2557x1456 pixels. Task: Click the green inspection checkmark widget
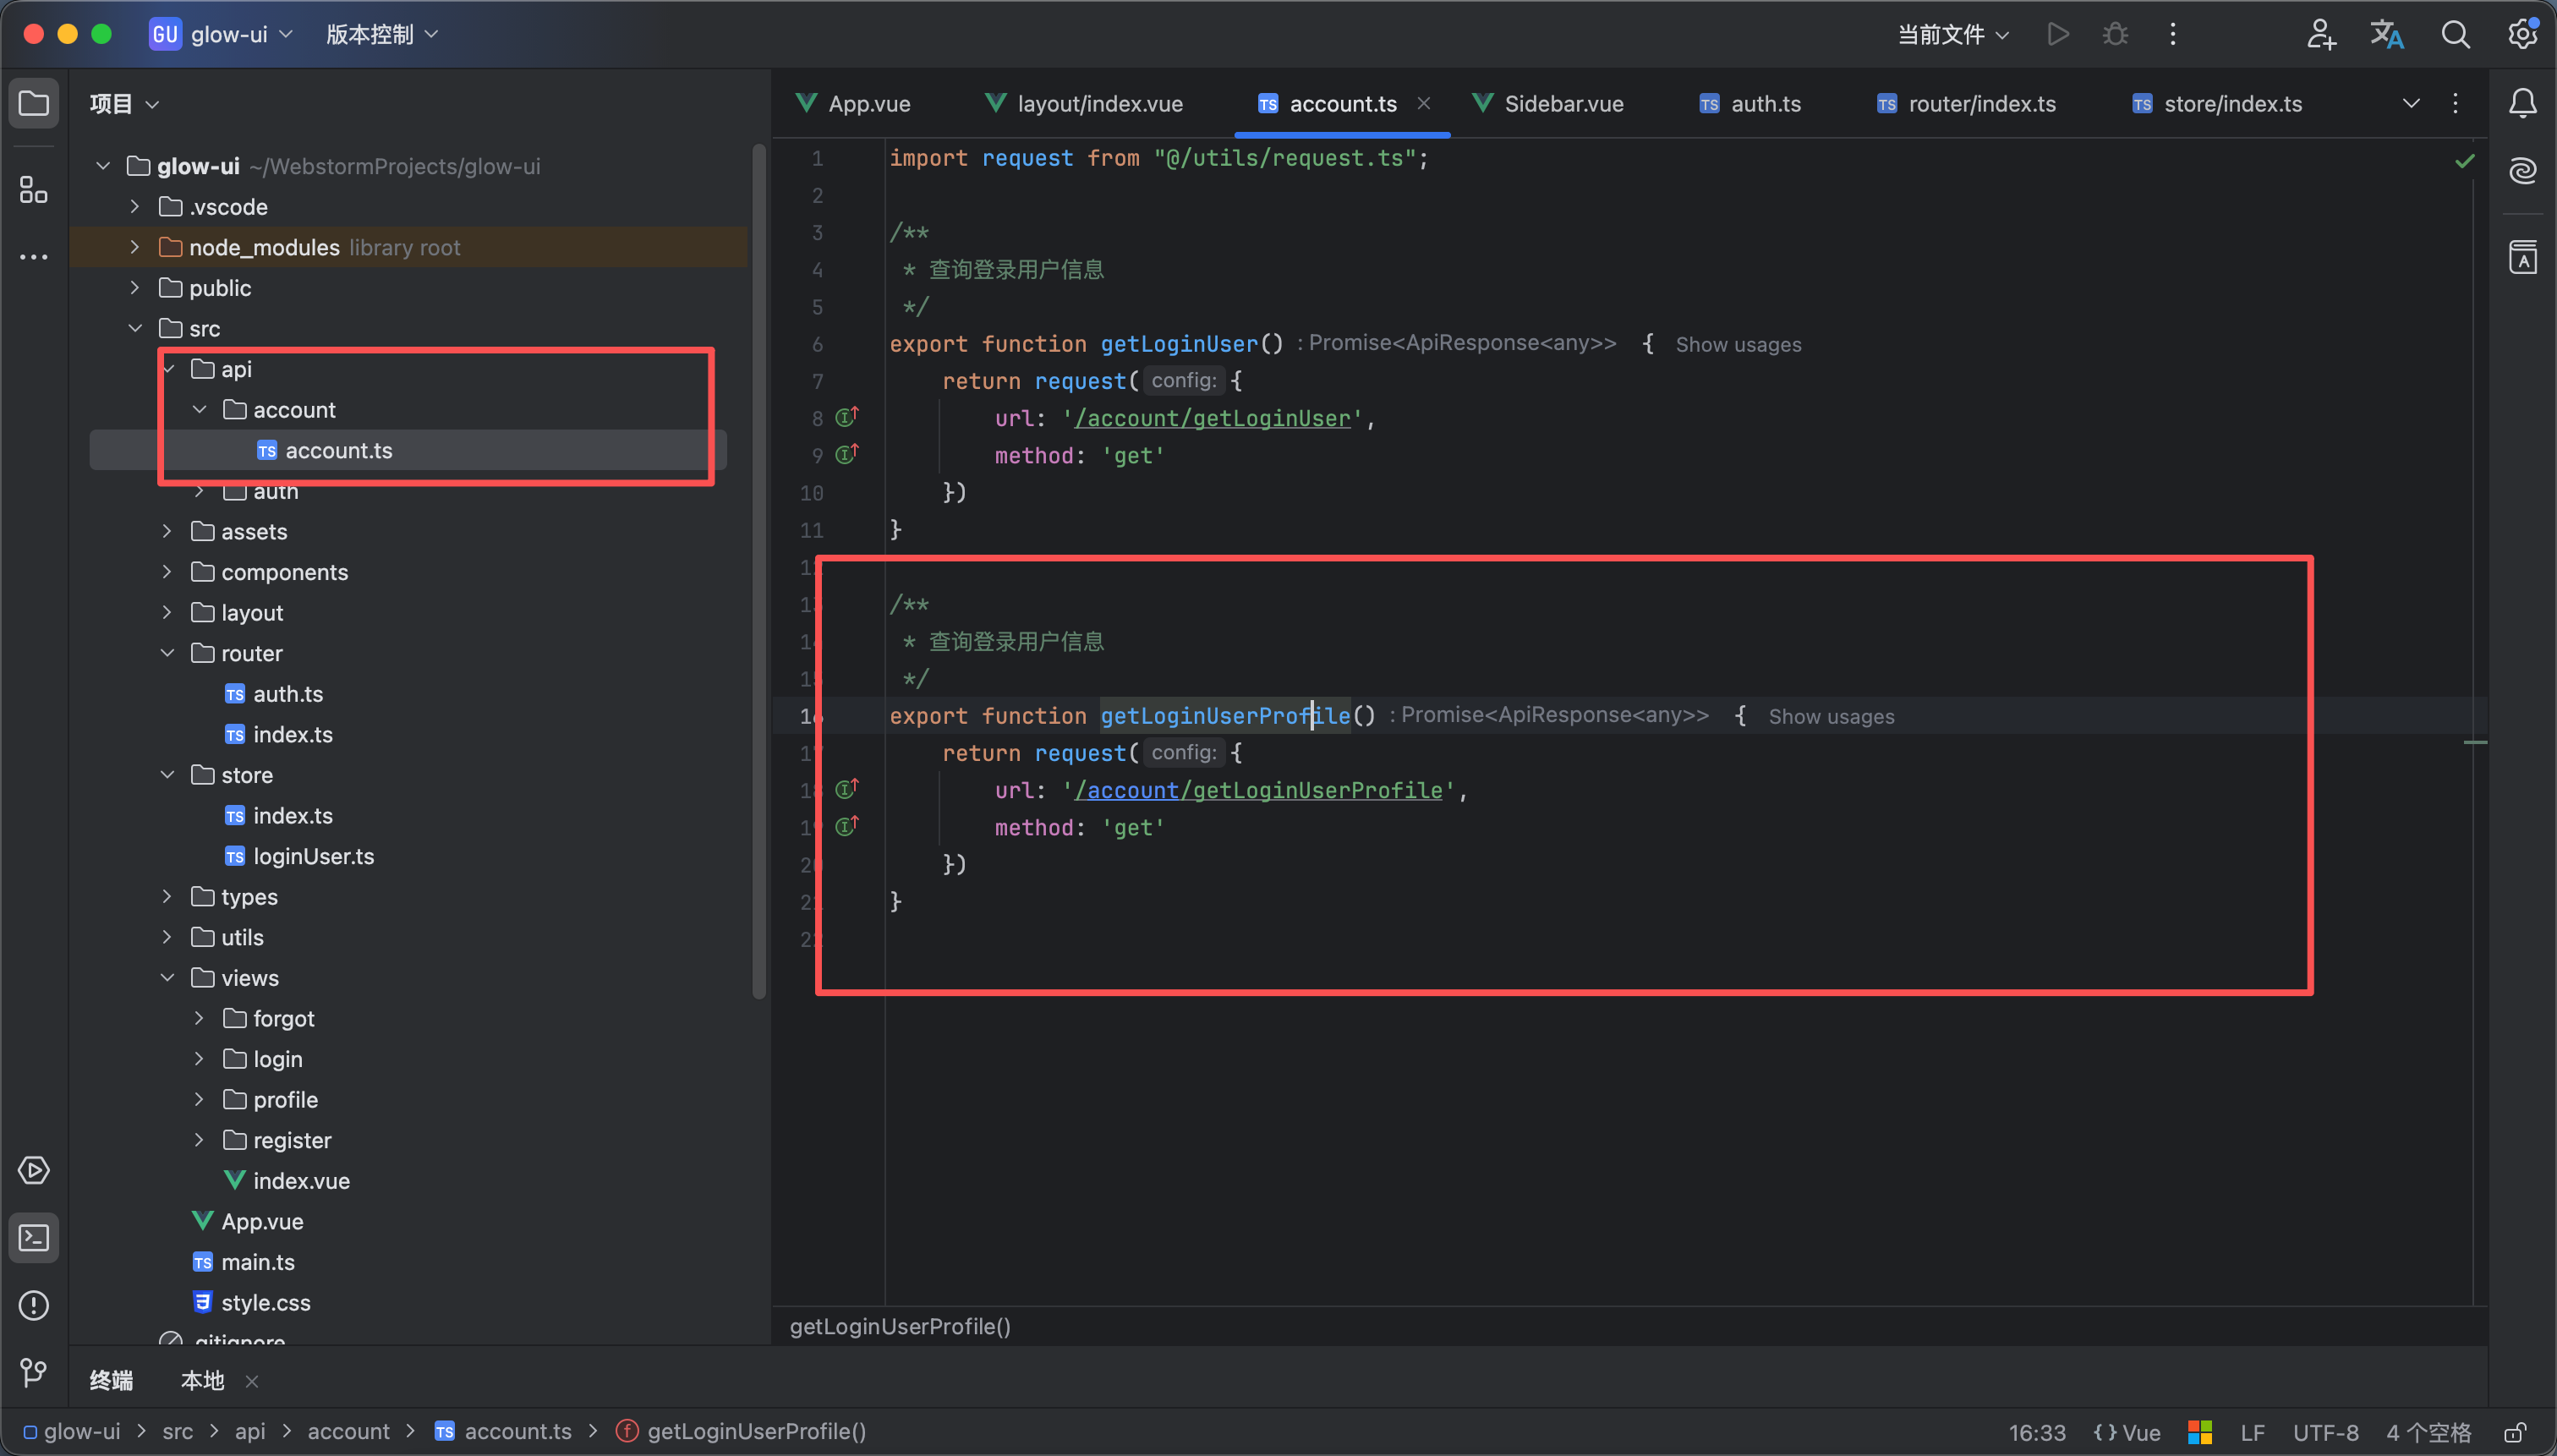tap(2464, 161)
